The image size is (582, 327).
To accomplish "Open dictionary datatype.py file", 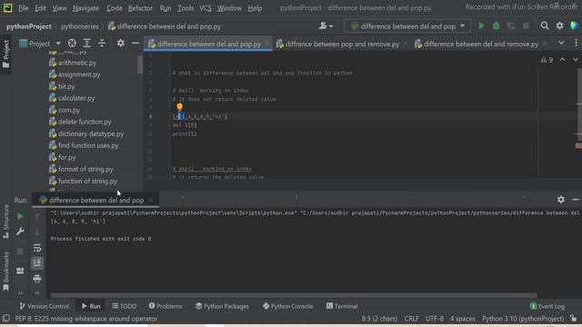I will (86, 134).
